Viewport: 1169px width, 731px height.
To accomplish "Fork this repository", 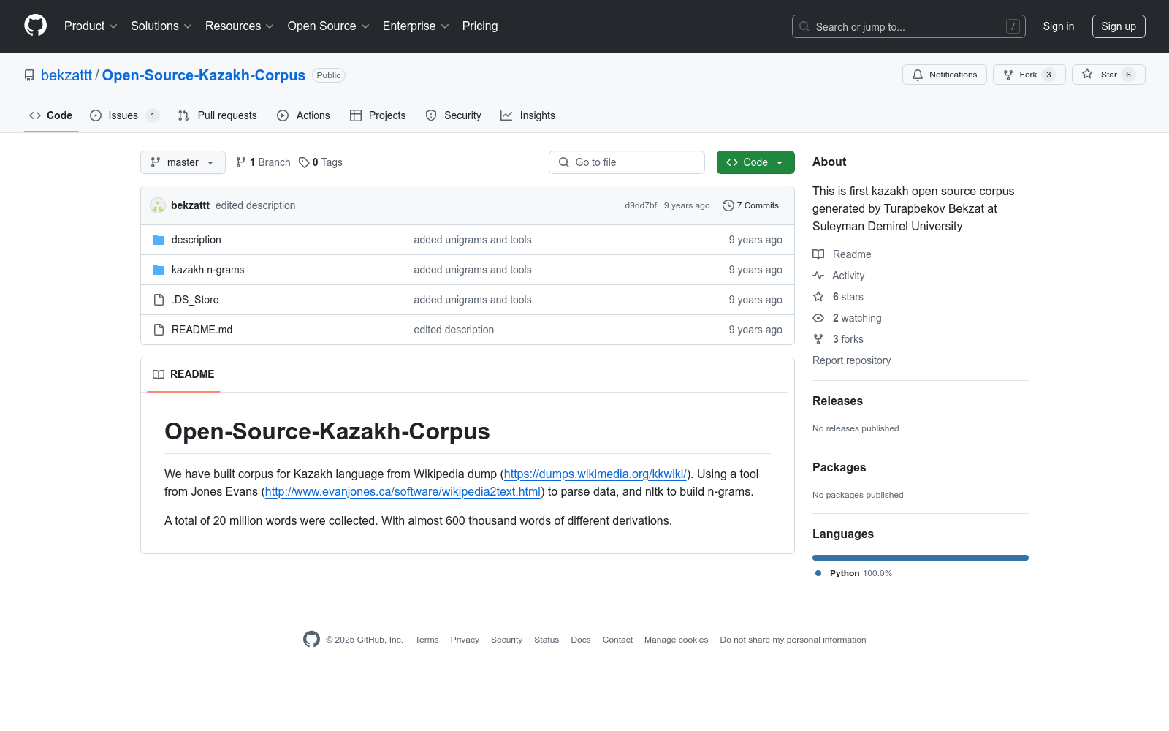I will [x=1029, y=75].
